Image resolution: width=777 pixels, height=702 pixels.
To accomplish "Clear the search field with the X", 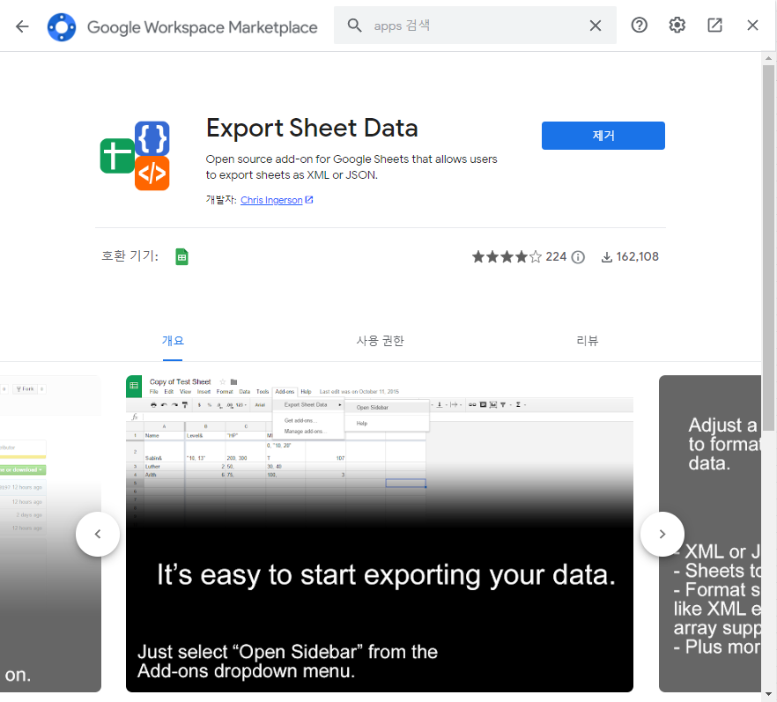I will [x=596, y=26].
